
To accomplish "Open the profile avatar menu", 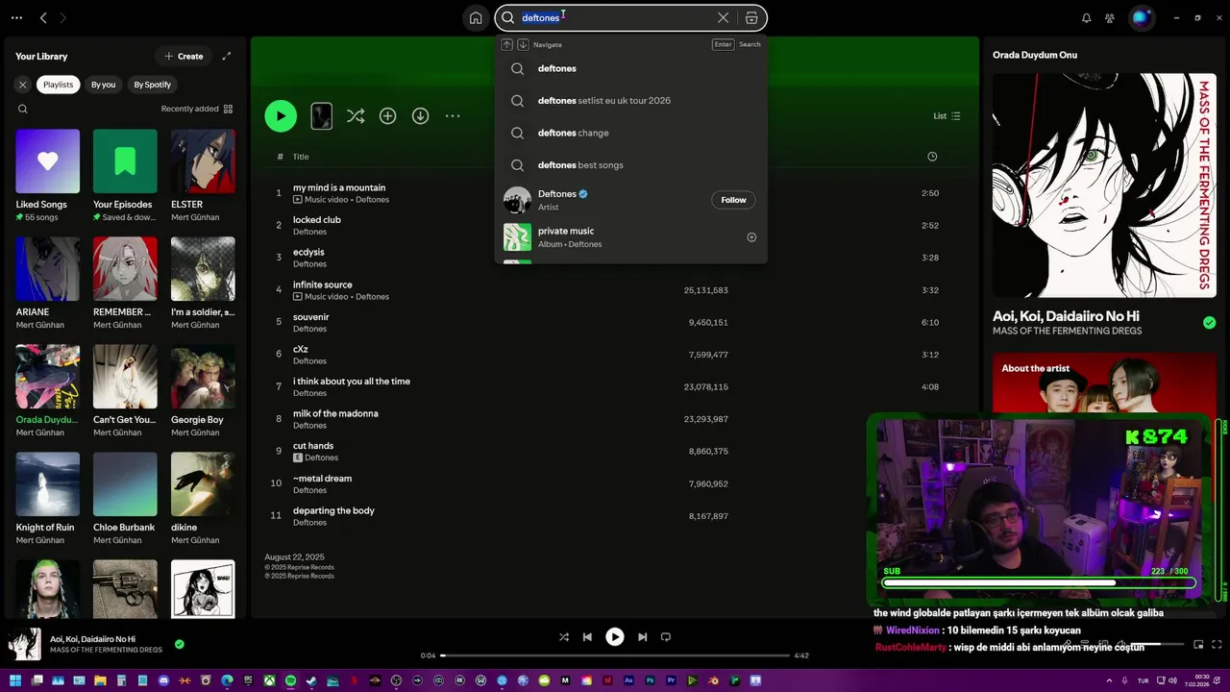I will (x=1141, y=17).
